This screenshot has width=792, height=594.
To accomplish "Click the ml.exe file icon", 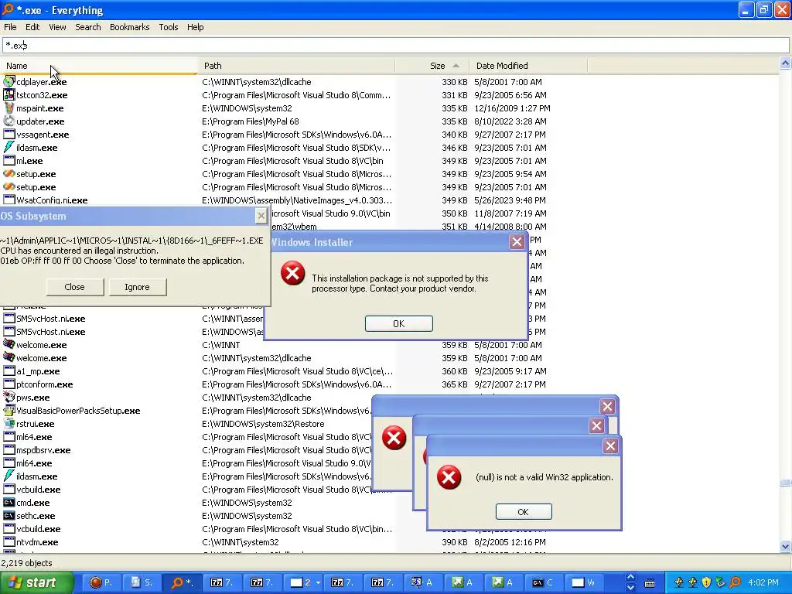I will point(9,160).
